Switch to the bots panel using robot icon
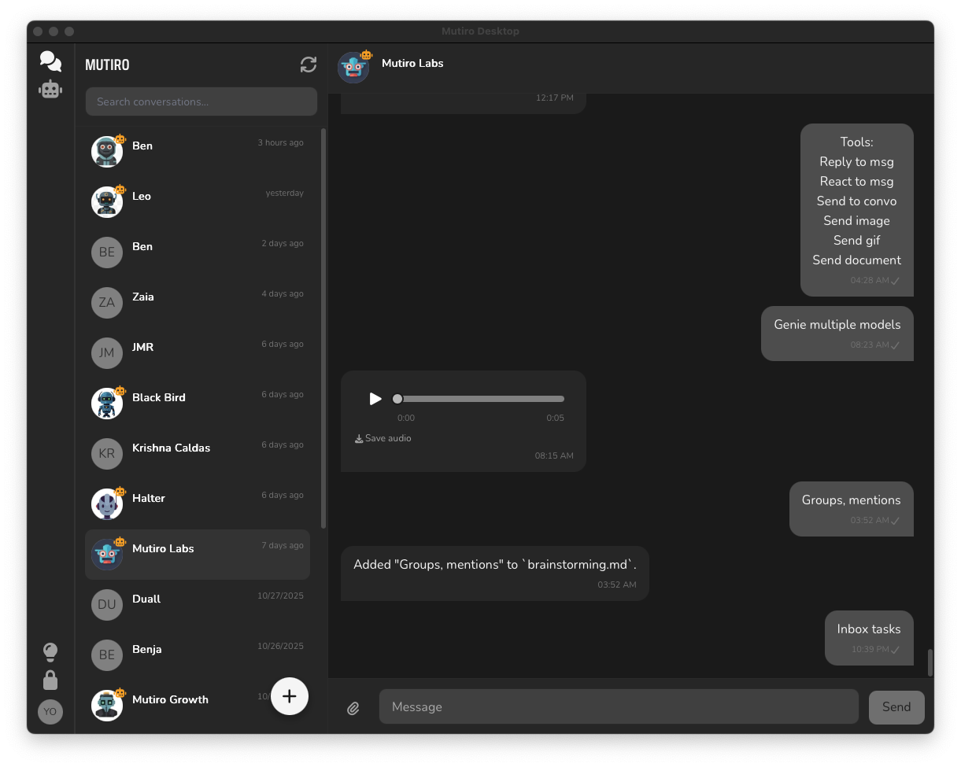961x767 pixels. [50, 90]
